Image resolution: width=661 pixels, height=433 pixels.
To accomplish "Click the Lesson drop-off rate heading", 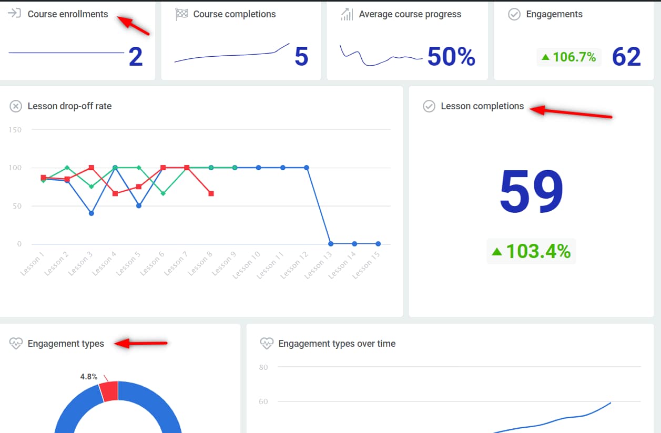I will (x=69, y=106).
